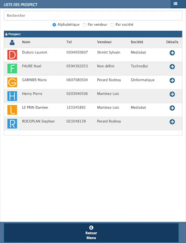
Task: Click the Vendeur column header
Action: point(104,42)
